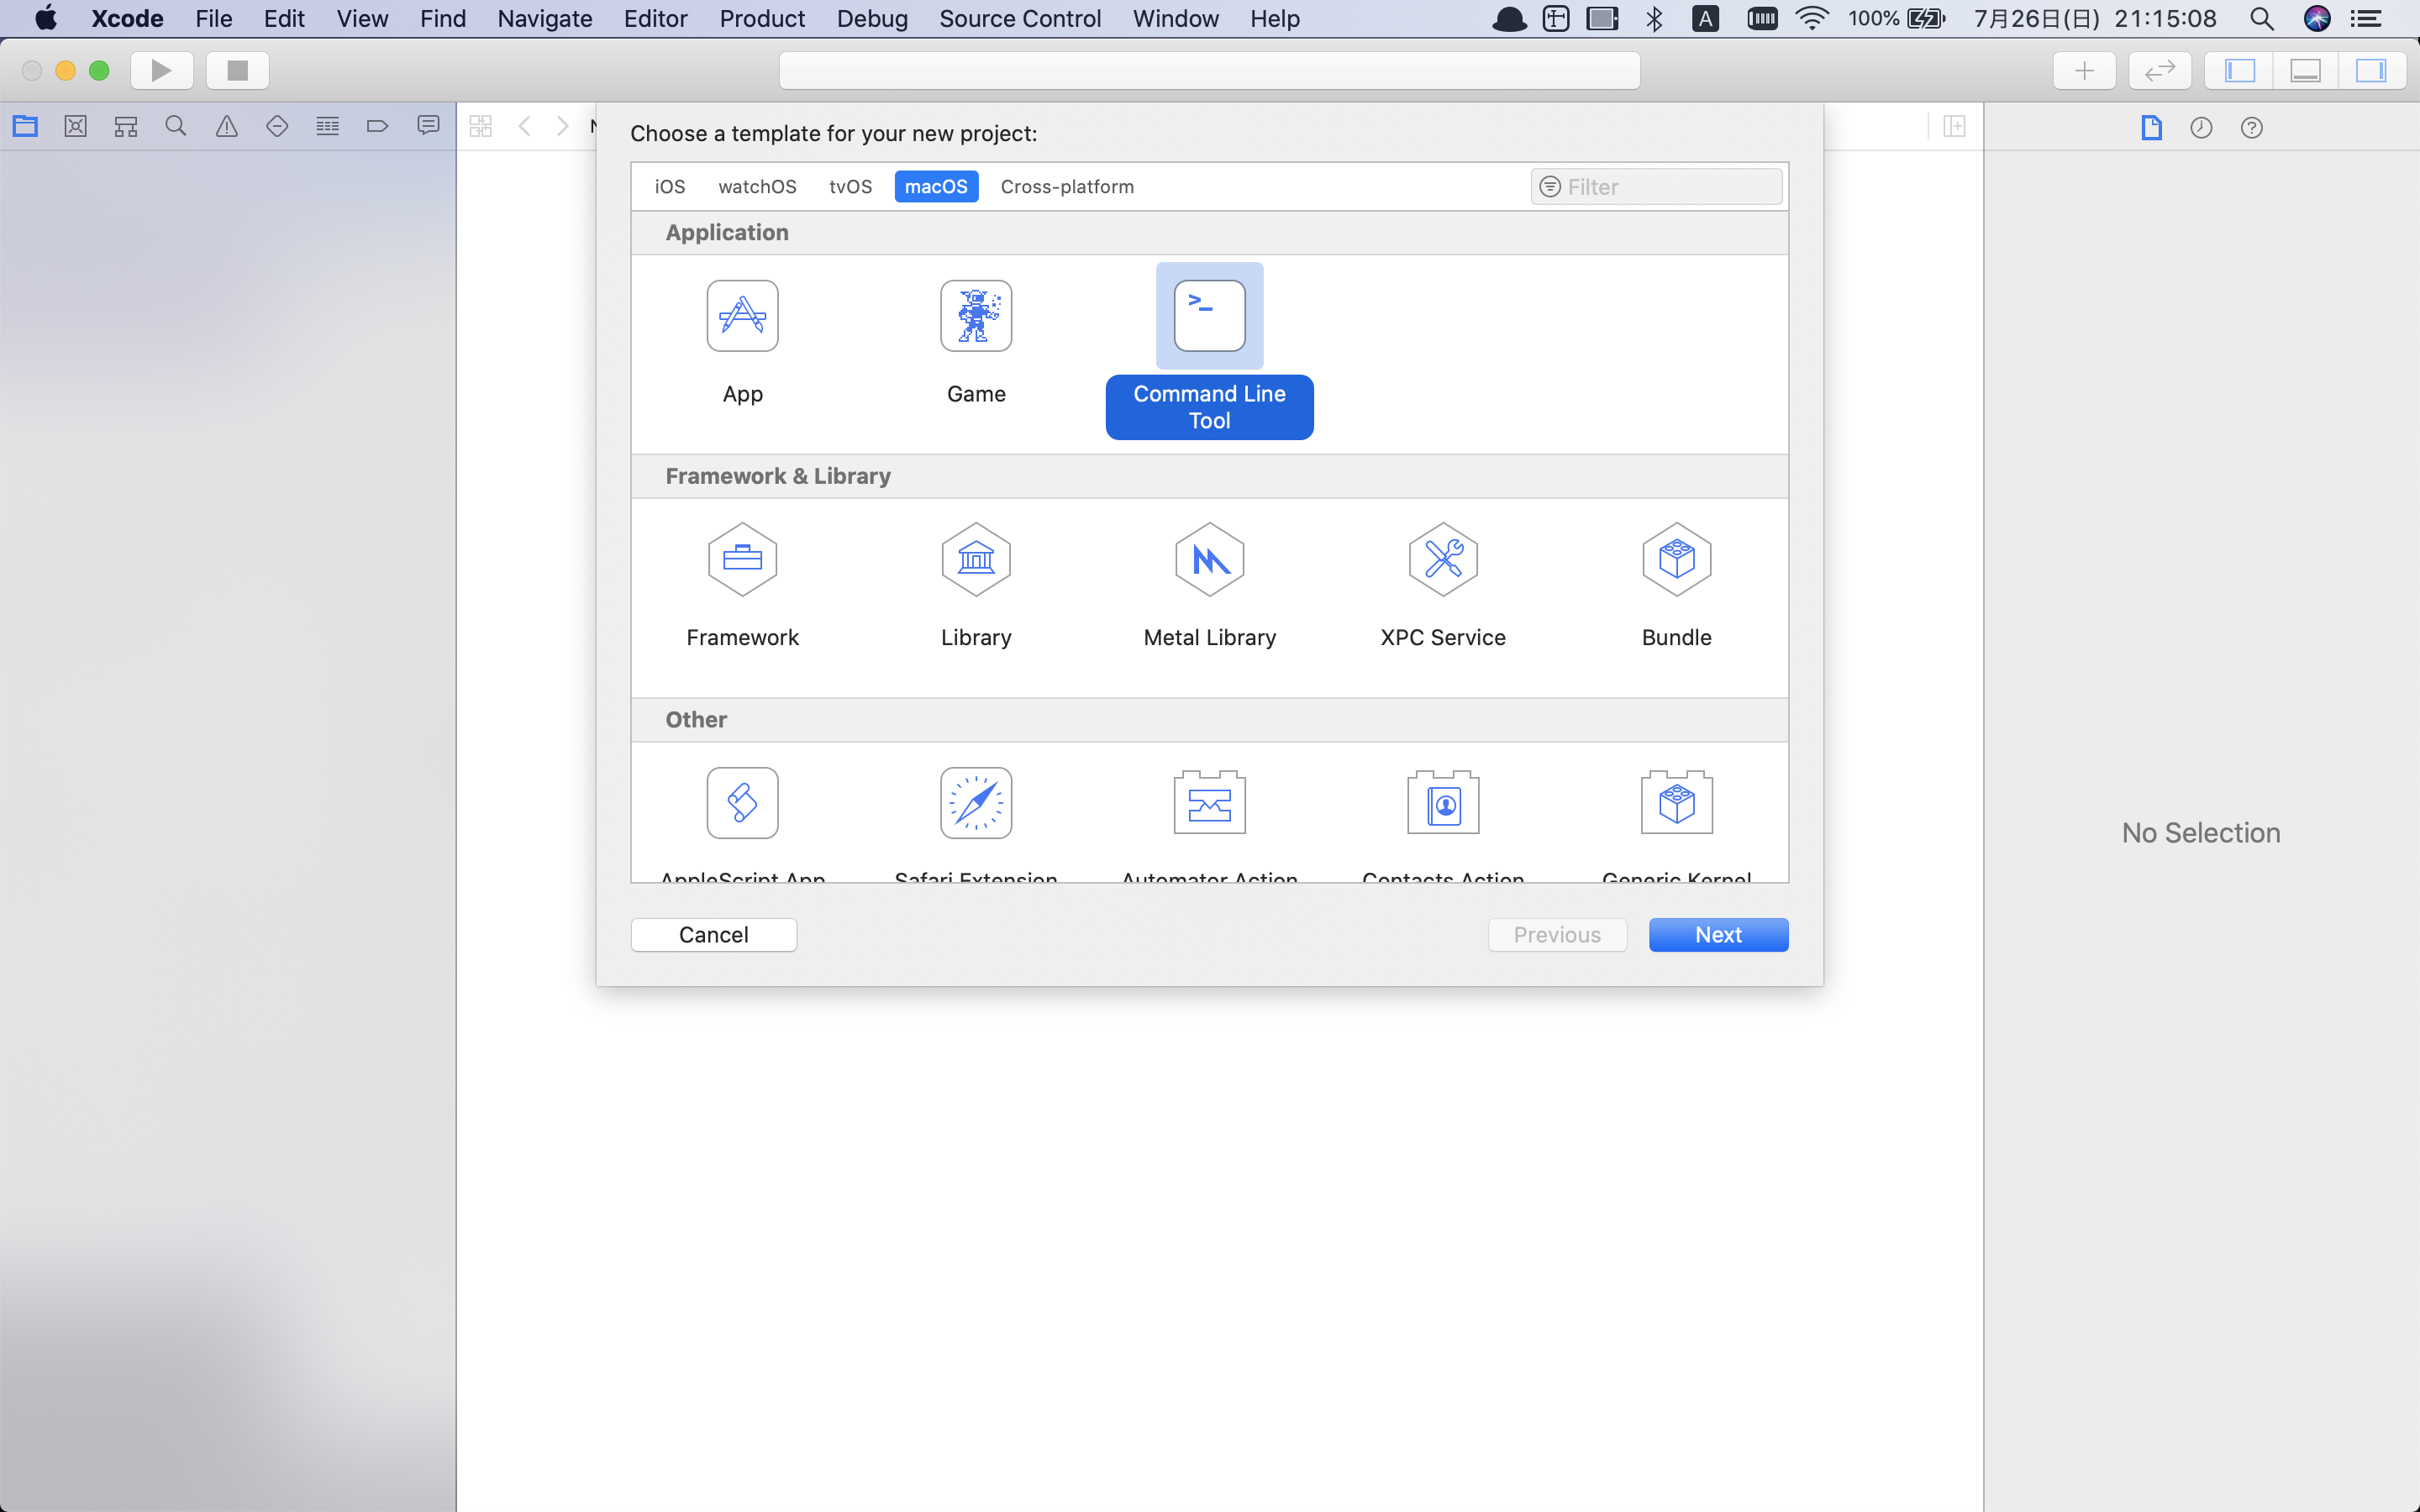Image resolution: width=2420 pixels, height=1512 pixels.
Task: Go back with the left chevron
Action: (524, 126)
